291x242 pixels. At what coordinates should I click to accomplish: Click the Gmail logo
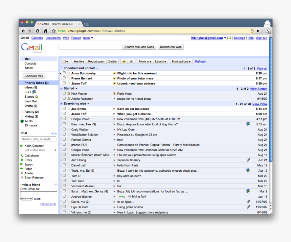[x=31, y=48]
